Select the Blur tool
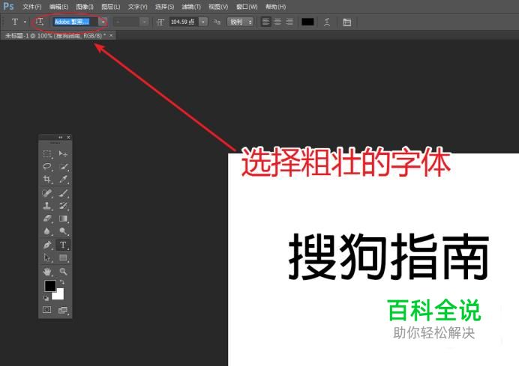This screenshot has width=519, height=366. pyautogui.click(x=47, y=231)
